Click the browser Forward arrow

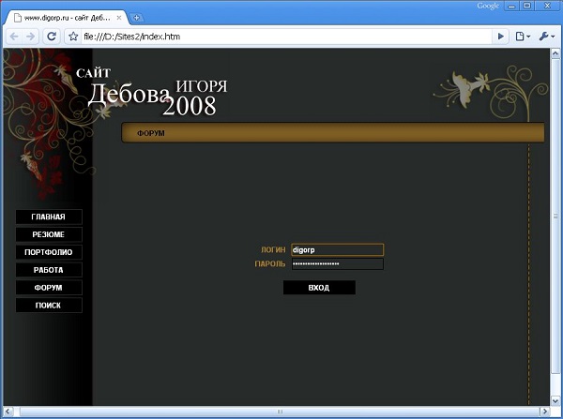point(31,37)
